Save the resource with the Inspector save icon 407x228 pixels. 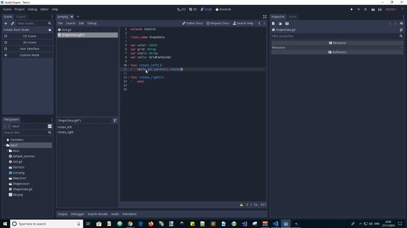[287, 23]
